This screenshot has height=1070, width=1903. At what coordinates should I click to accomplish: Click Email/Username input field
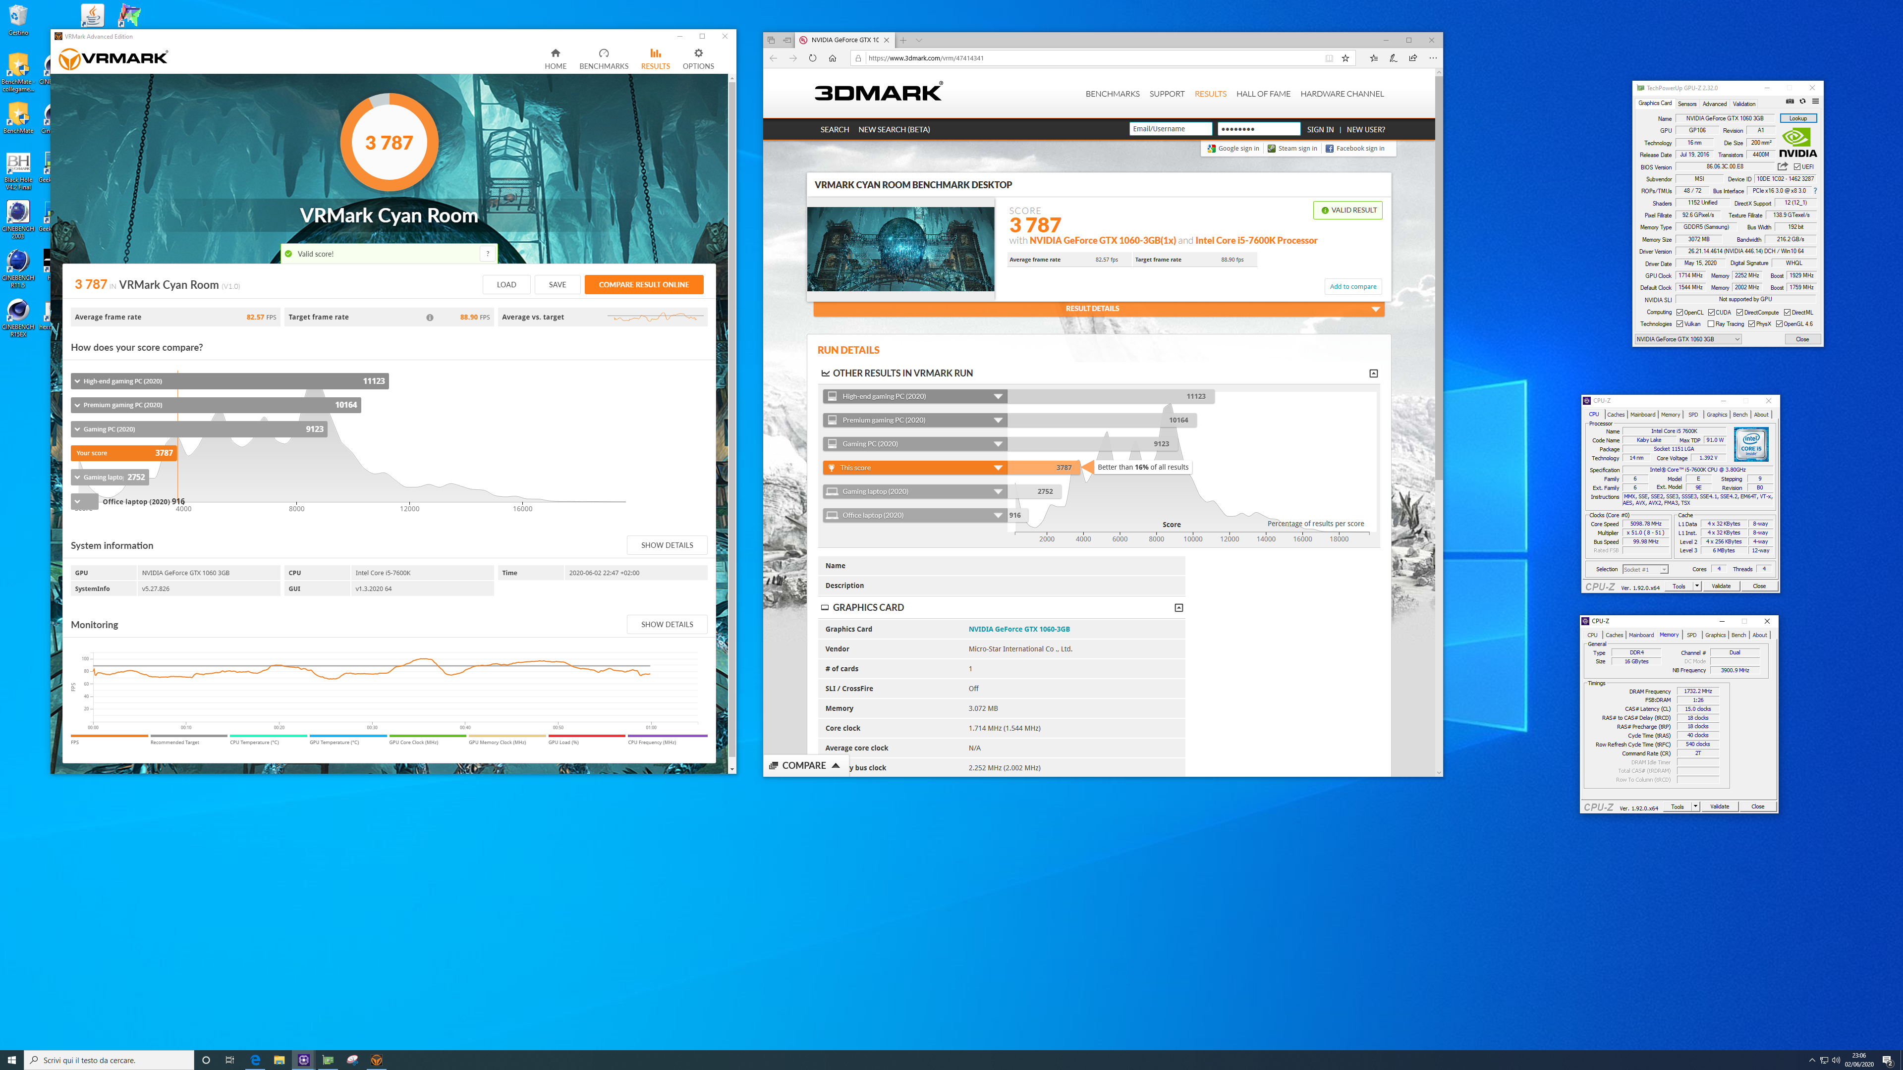tap(1170, 129)
